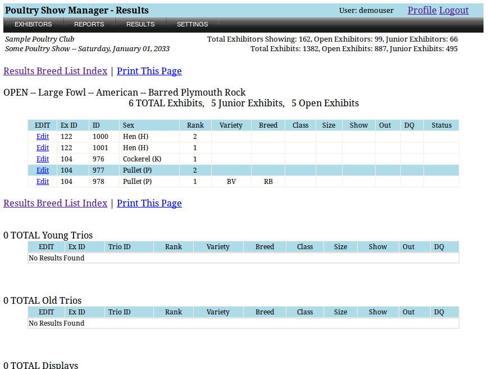Edit exhibit ID 1001 Hen entry
This screenshot has height=369, width=488.
click(x=42, y=147)
